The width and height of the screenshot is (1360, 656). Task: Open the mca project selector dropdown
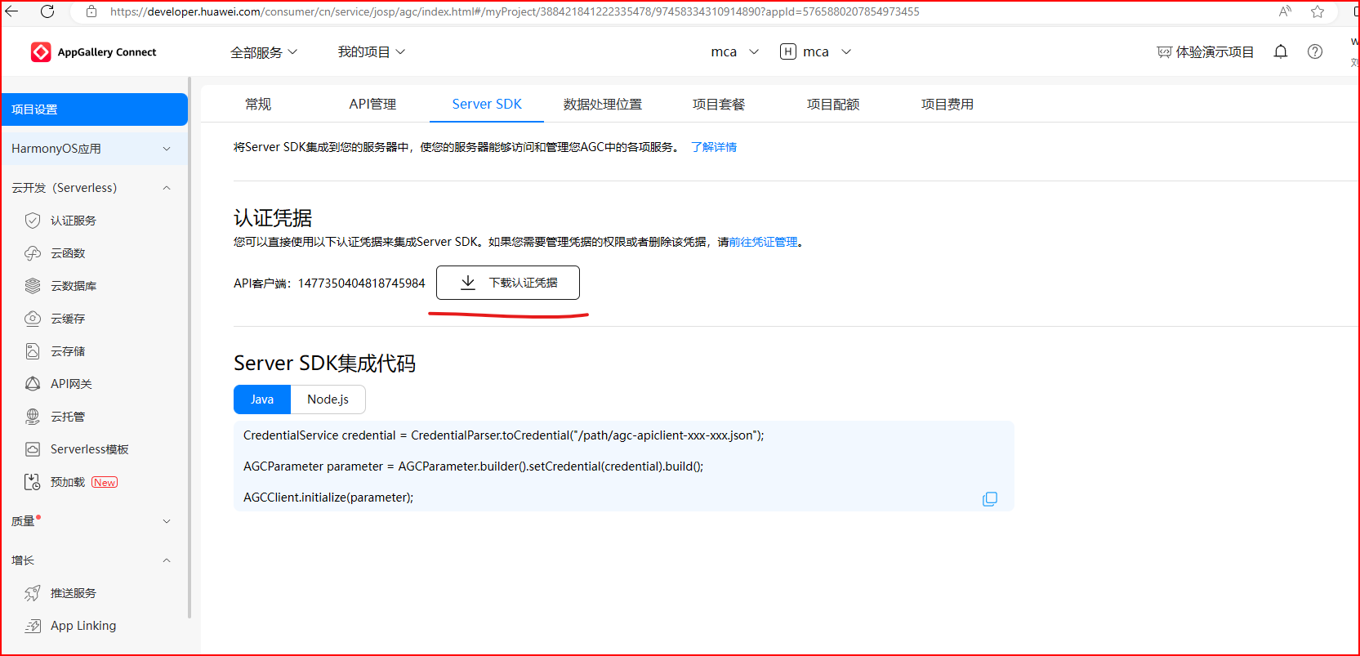(735, 51)
